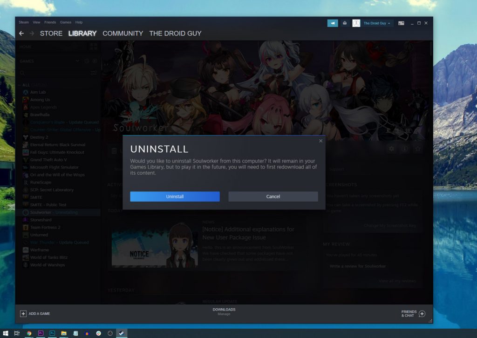The height and width of the screenshot is (338, 477).
Task: Select Grand Theft Auto V
Action: (48, 160)
